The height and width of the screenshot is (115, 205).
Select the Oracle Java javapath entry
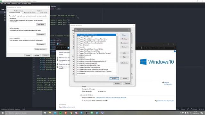[96, 53]
